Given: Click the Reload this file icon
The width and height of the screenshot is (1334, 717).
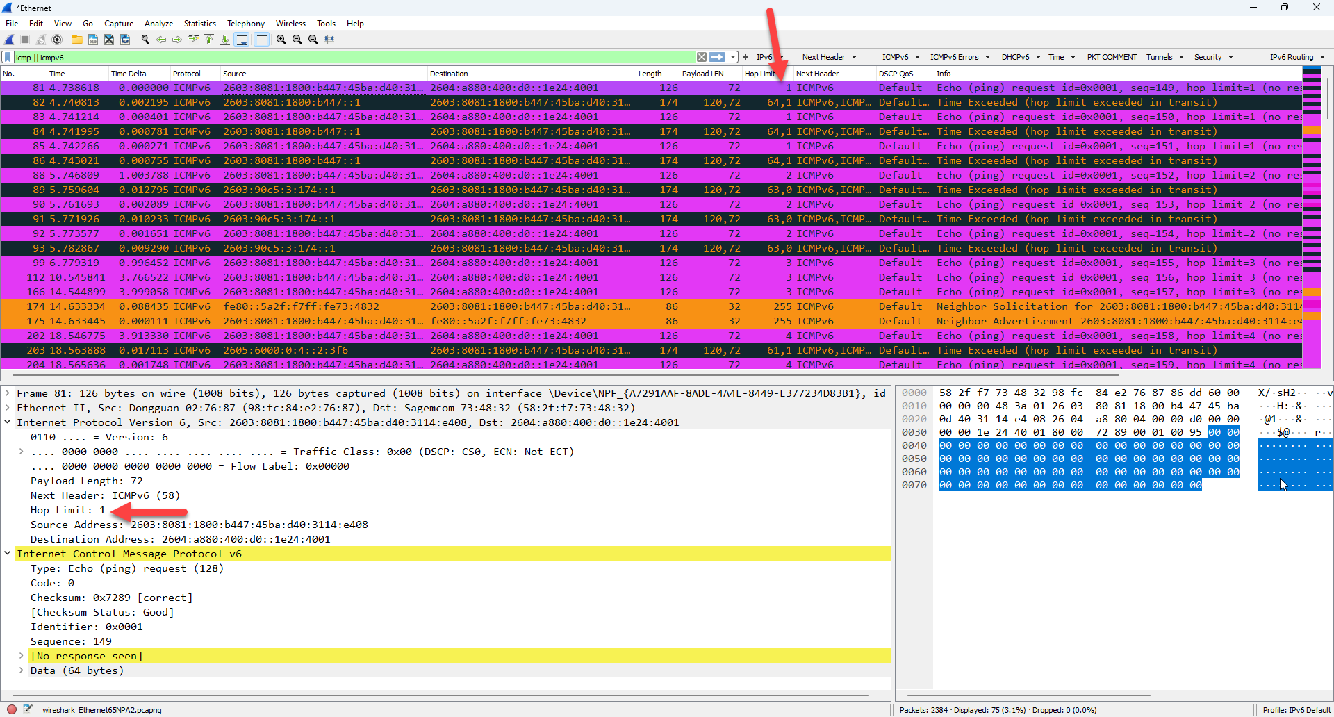Looking at the screenshot, I should pos(125,40).
